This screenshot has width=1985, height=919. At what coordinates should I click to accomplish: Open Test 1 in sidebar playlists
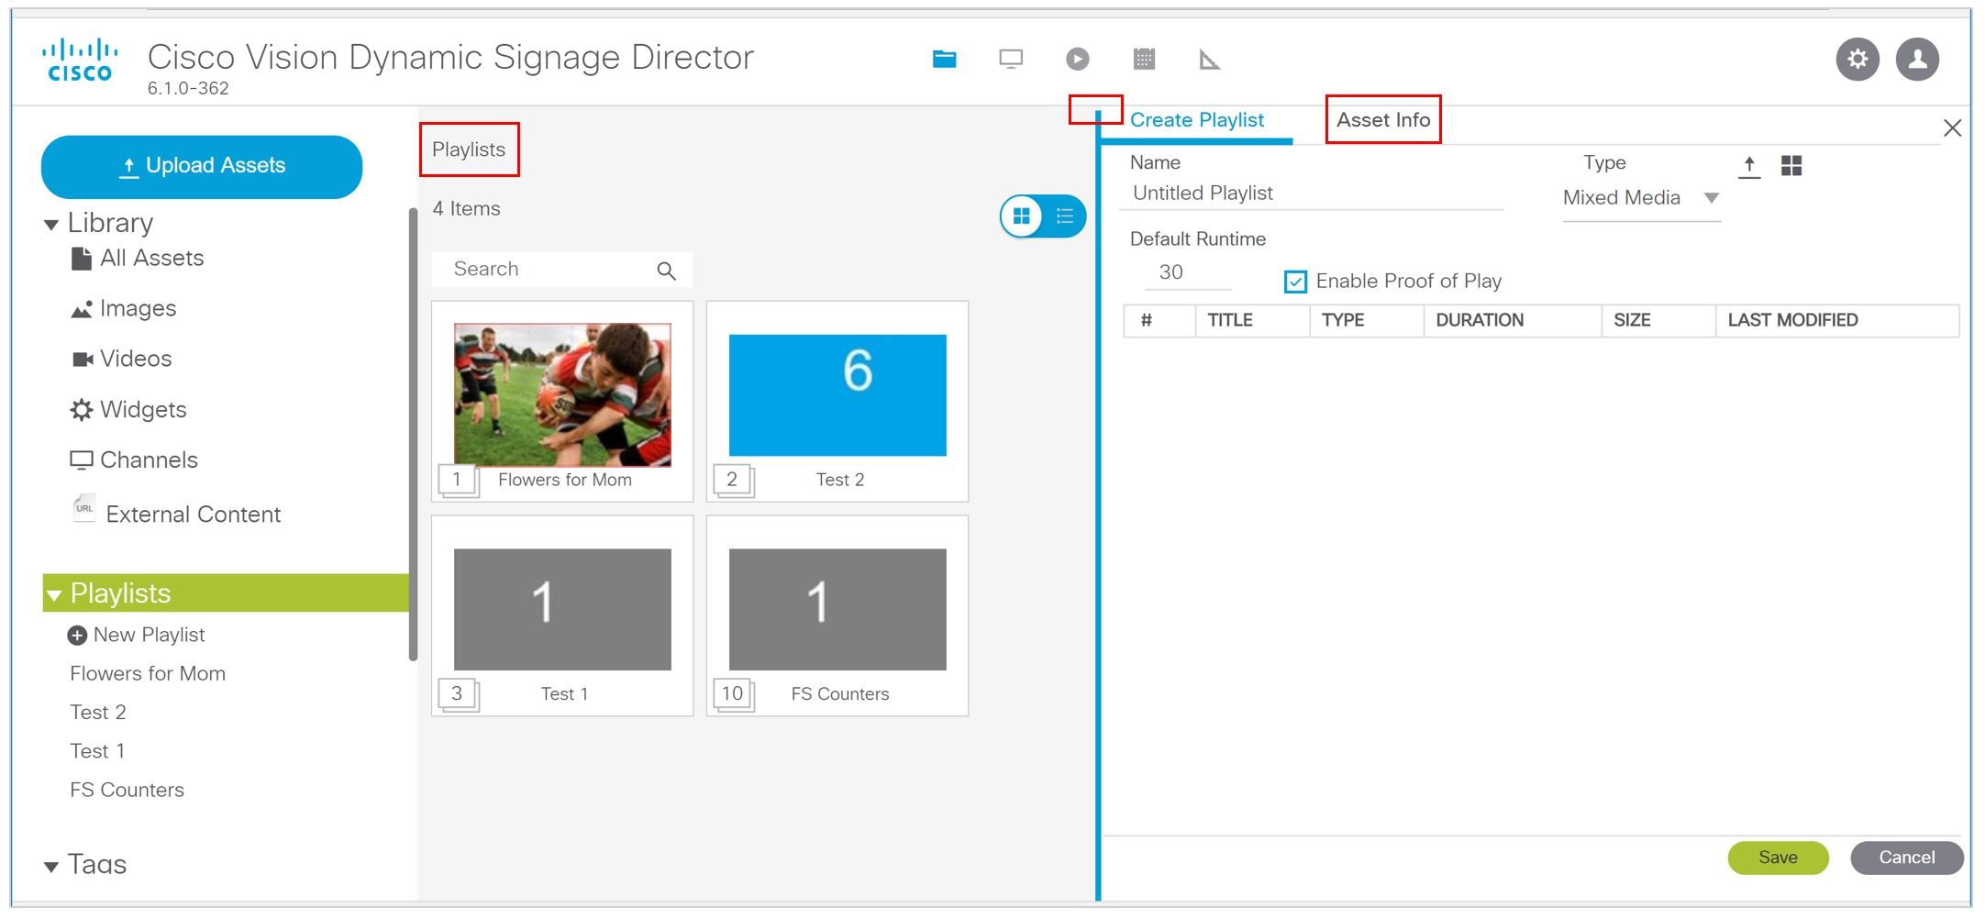pyautogui.click(x=97, y=751)
